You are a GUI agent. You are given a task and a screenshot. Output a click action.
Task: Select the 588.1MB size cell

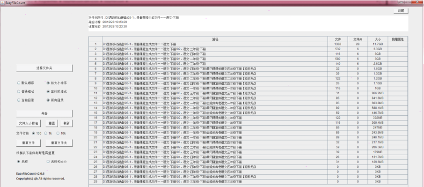(378, 108)
